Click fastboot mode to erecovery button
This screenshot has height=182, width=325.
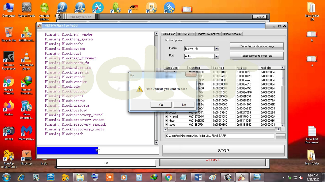pos(257,56)
